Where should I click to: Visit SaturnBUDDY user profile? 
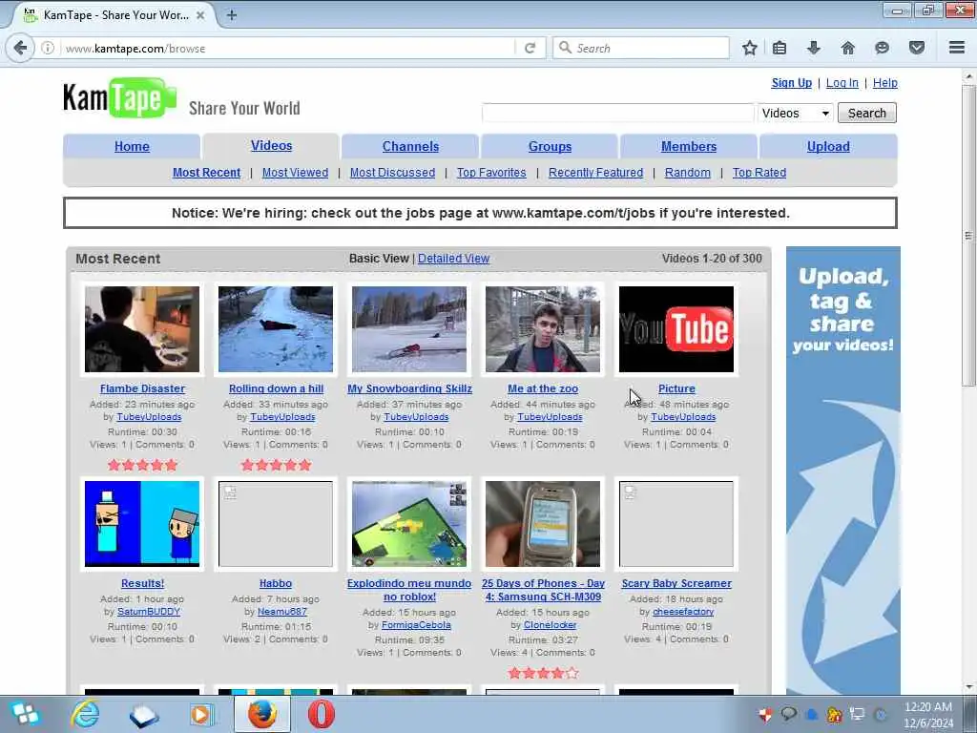click(149, 612)
